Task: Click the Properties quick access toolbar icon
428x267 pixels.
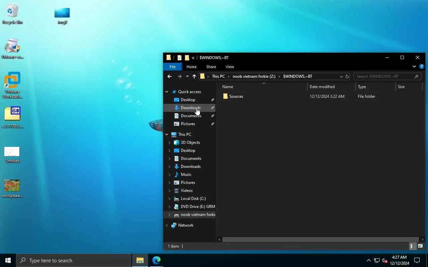Action: (180, 58)
